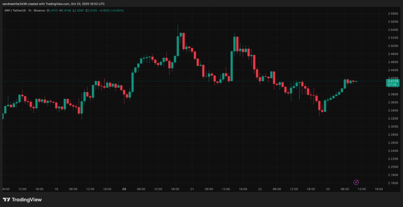Click the change value +0.0012 (+0.05%)

pyautogui.click(x=111, y=11)
